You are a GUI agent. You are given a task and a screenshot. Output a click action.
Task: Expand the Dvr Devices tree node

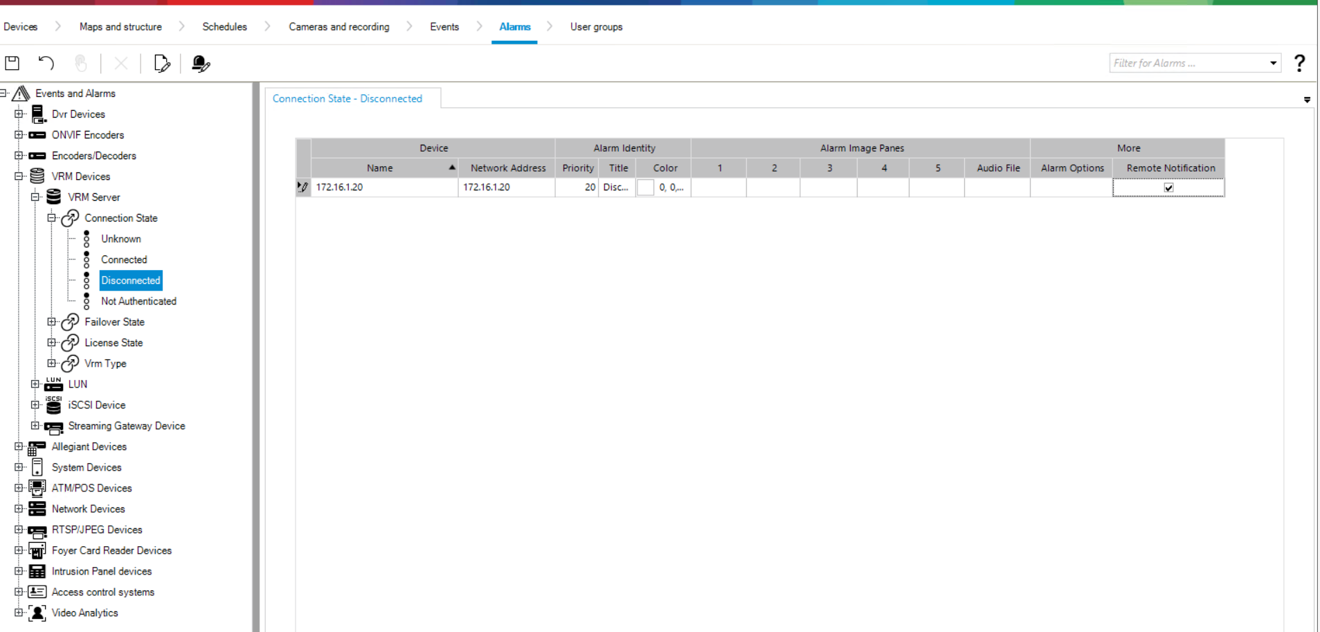point(19,114)
